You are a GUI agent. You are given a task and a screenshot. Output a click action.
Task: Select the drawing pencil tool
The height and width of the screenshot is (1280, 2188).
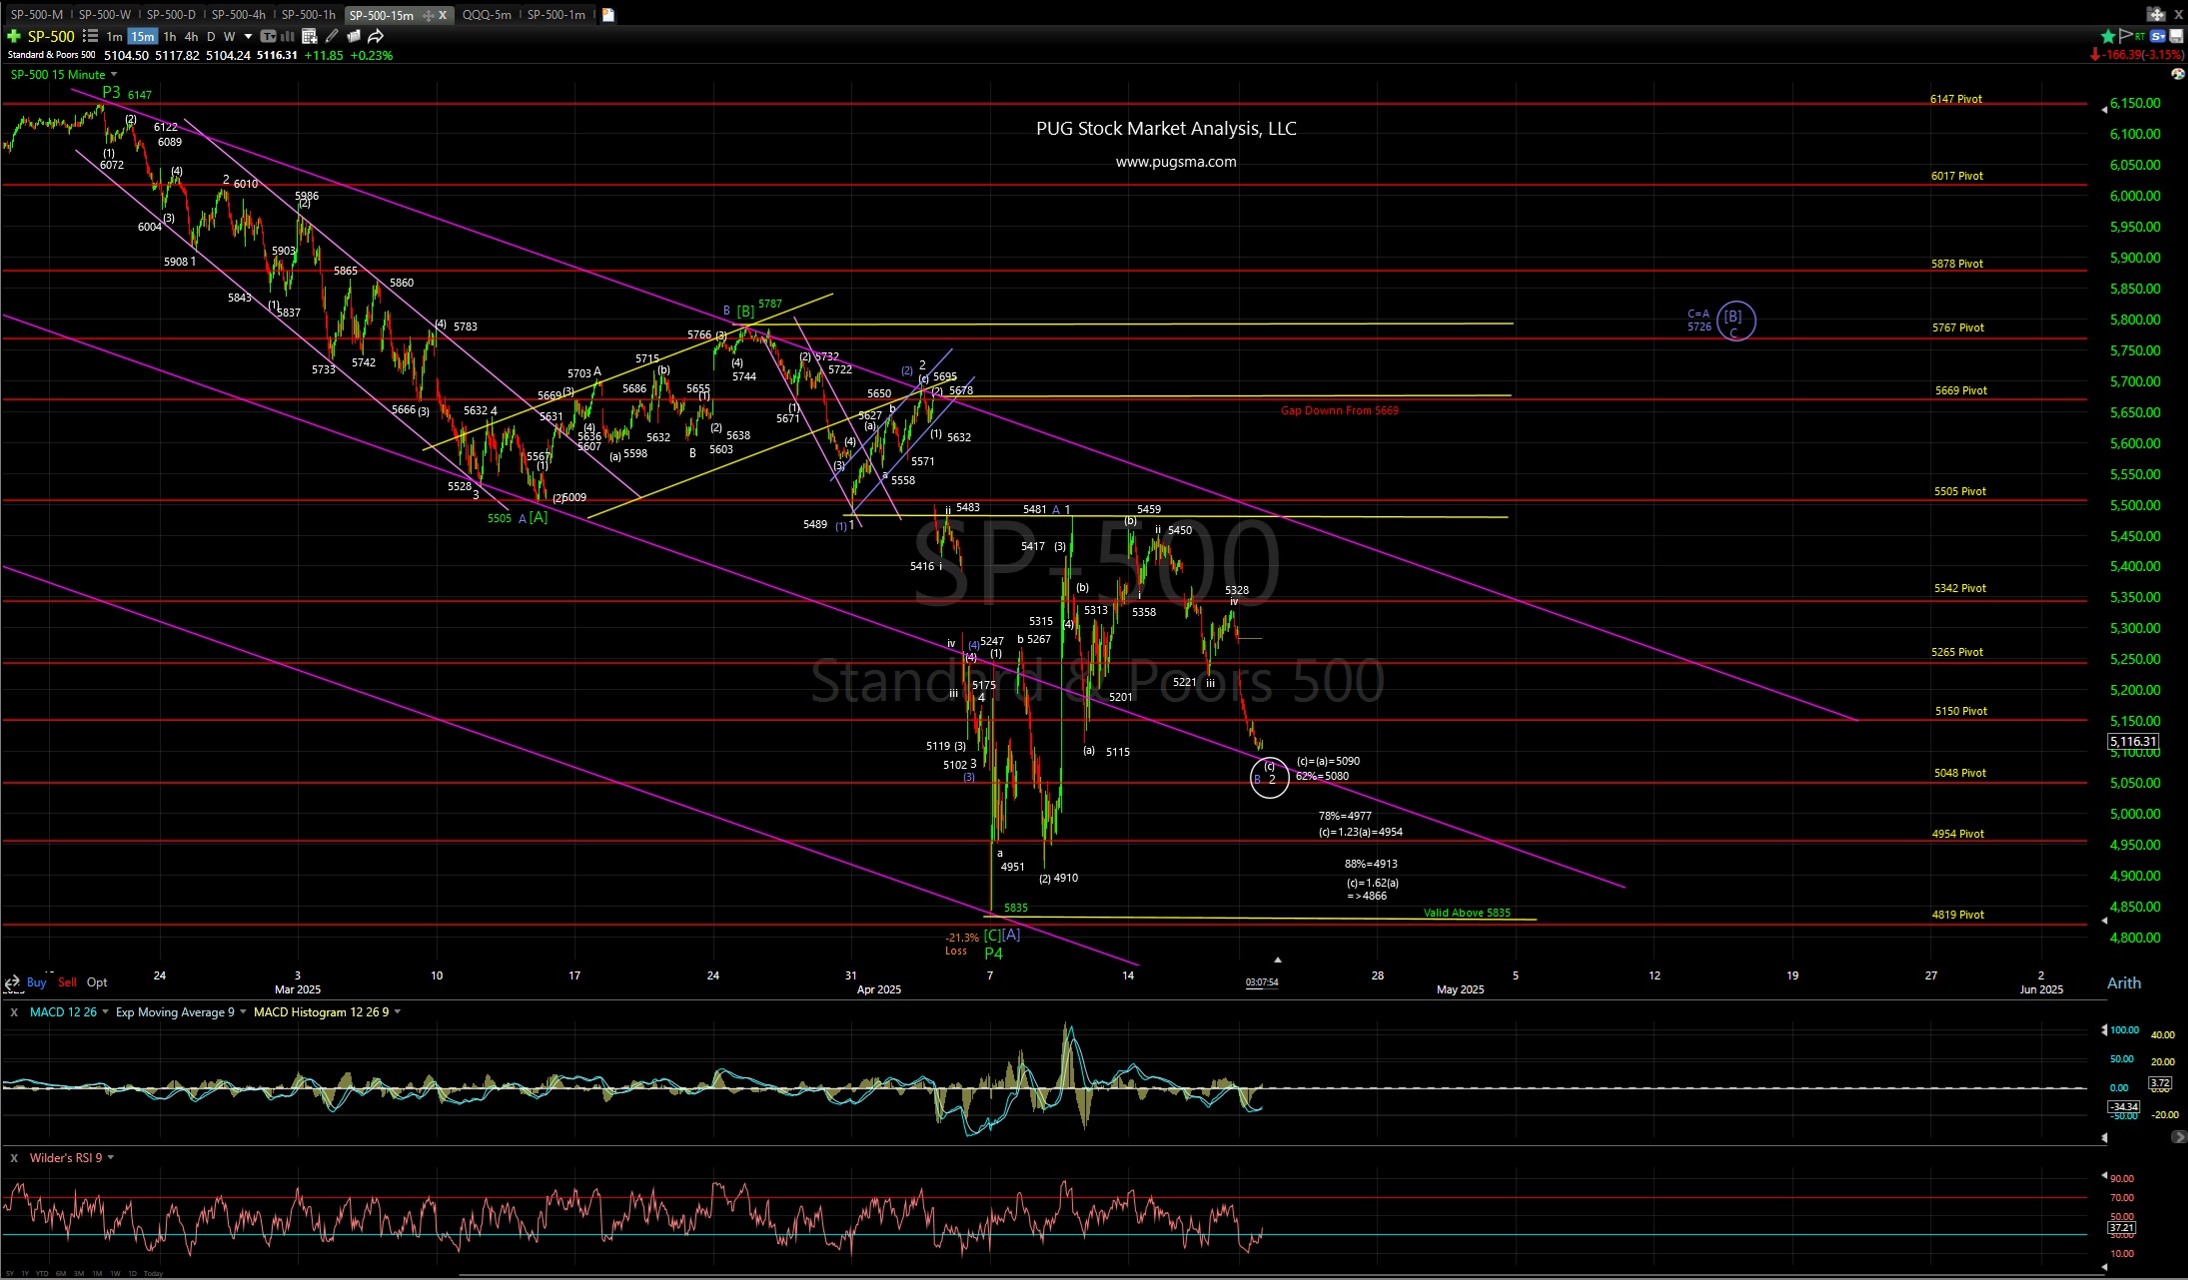click(333, 37)
